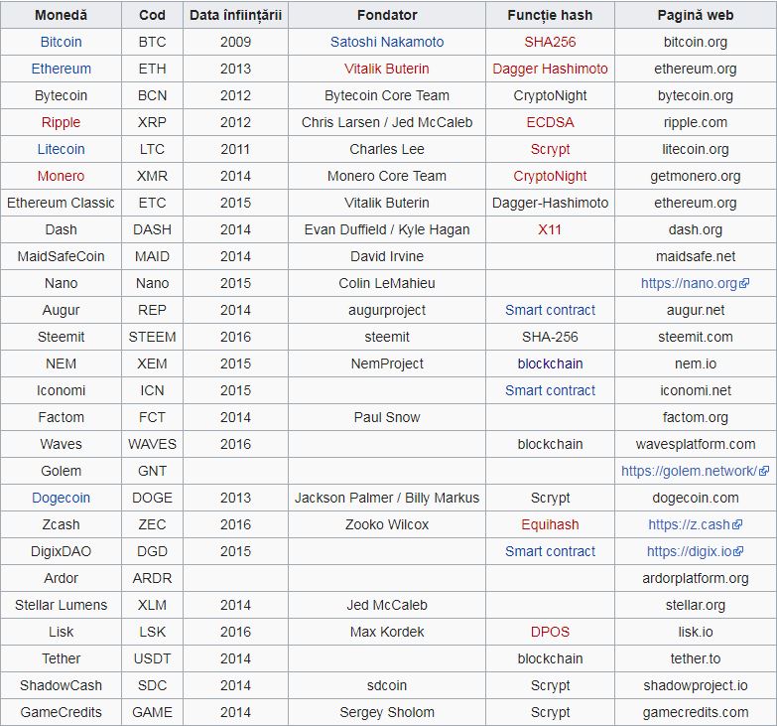
Task: Click Vitalik Buterin link in Ethereum row
Action: tap(387, 70)
